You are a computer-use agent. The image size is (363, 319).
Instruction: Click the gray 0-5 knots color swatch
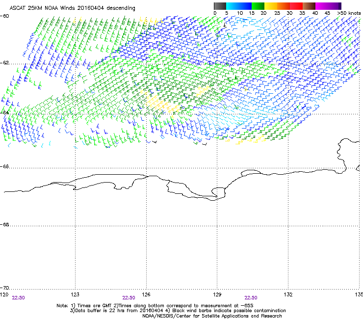pyautogui.click(x=220, y=6)
